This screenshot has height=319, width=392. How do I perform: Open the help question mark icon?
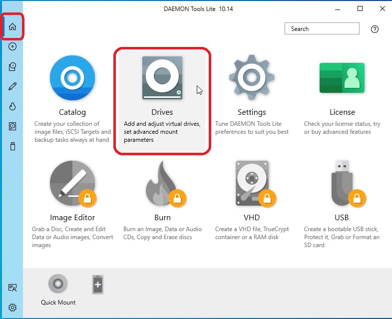pyautogui.click(x=375, y=29)
